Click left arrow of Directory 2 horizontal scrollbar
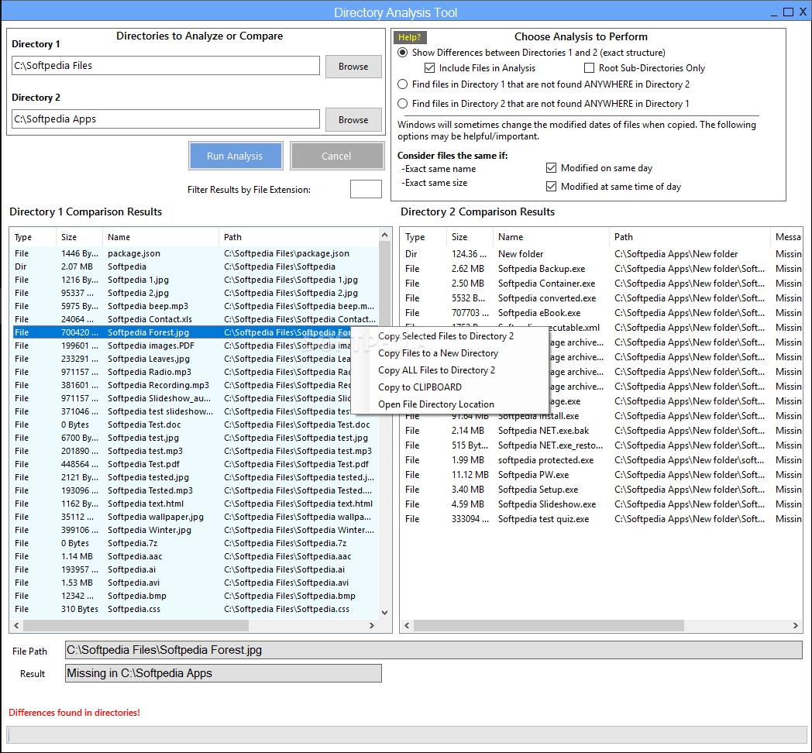Screen dimensions: 812x753 pos(407,626)
